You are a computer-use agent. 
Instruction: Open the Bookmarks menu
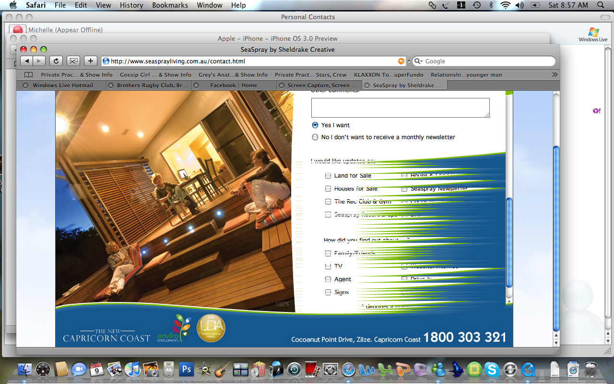coord(169,5)
